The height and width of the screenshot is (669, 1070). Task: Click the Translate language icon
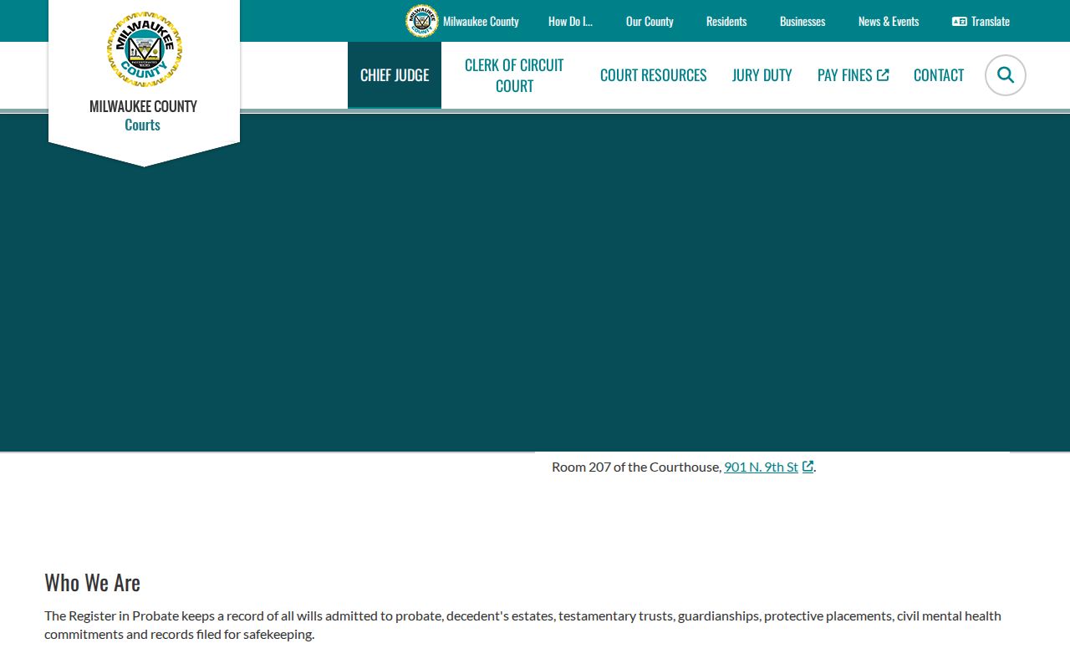pyautogui.click(x=959, y=22)
